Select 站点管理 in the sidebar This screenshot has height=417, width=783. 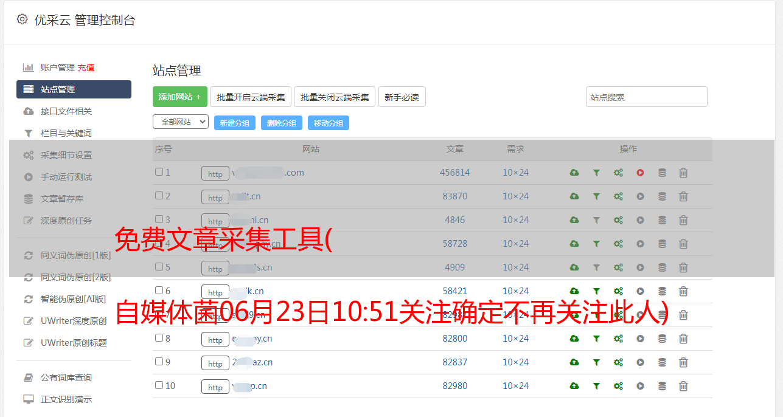(74, 89)
